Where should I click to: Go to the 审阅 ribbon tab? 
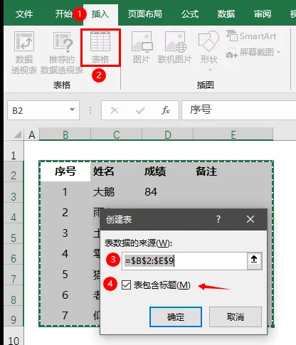tap(263, 14)
